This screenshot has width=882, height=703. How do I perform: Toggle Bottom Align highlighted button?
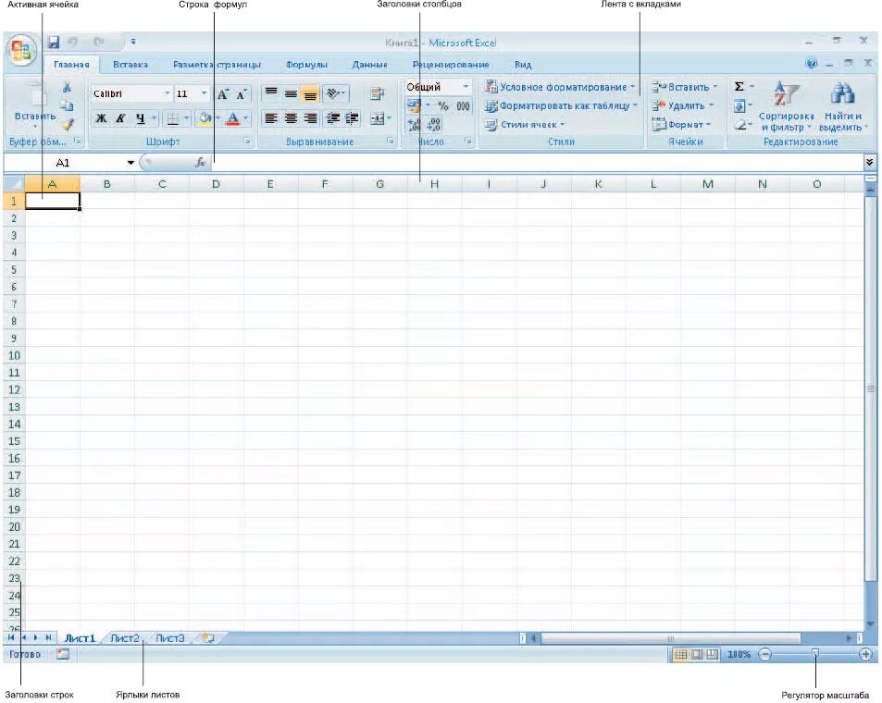pyautogui.click(x=310, y=93)
